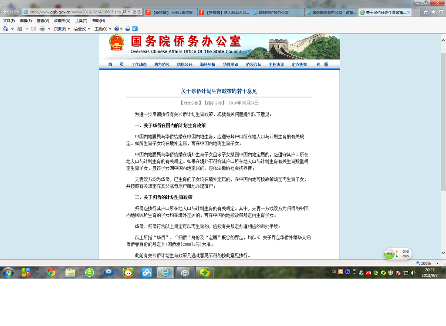Open the 帮助(H) menu
The width and height of the screenshot is (446, 326).
[98, 21]
